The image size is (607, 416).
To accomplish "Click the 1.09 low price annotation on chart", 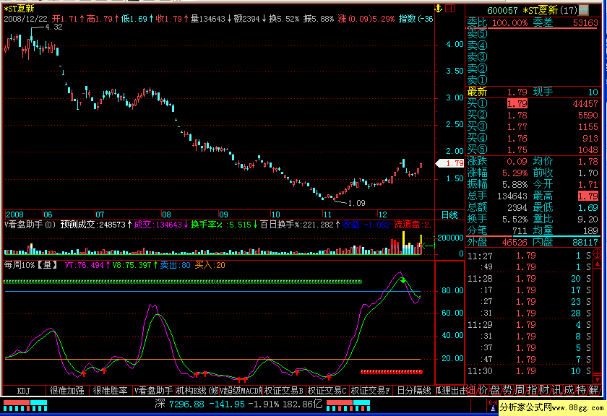I will point(356,203).
